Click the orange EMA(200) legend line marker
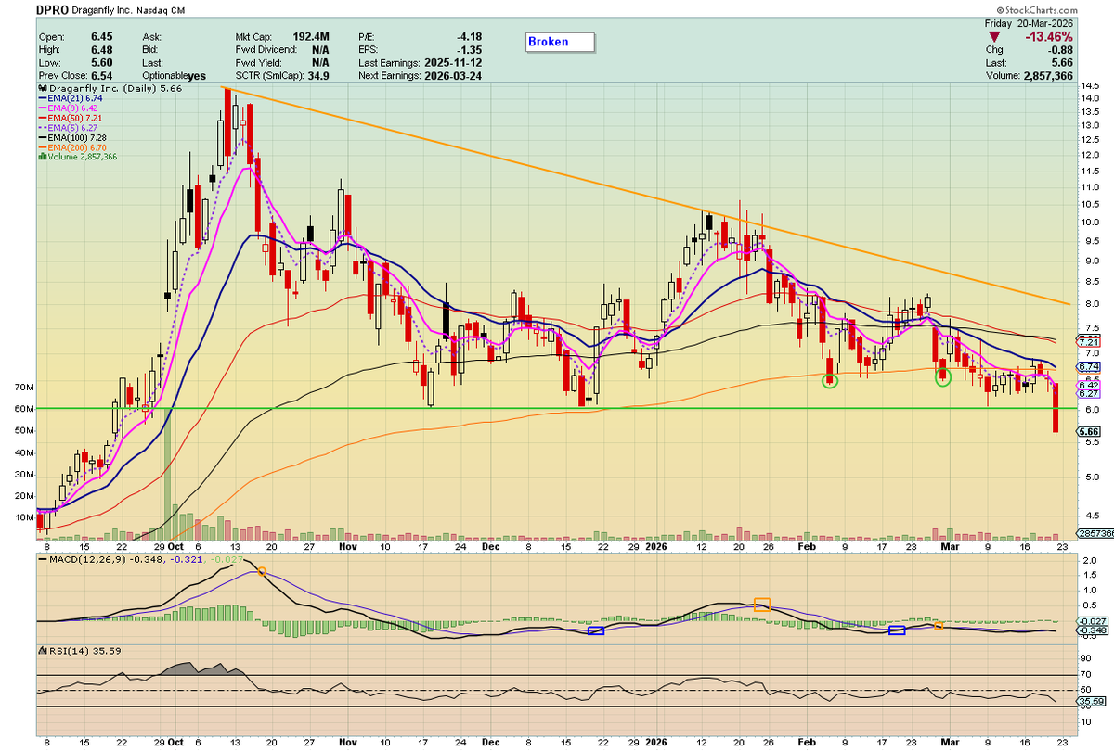Image resolution: width=1114 pixels, height=751 pixels. pyautogui.click(x=42, y=146)
